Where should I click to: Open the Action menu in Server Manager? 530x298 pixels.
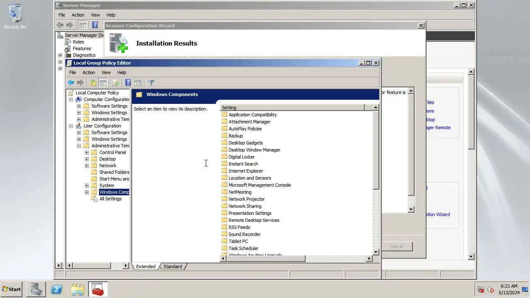coord(78,15)
